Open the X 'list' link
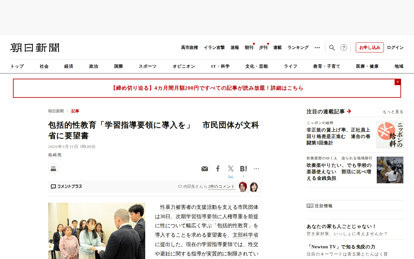Viewport: 414px width, 259px height. (231, 176)
